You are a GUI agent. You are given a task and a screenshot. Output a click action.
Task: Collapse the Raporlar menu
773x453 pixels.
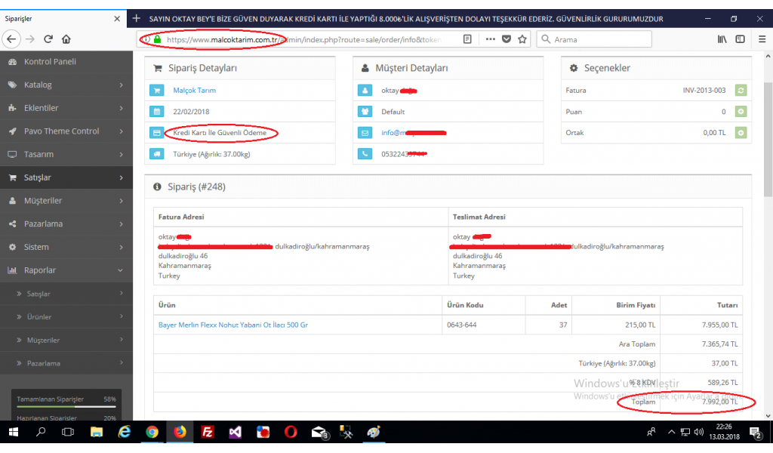(66, 270)
